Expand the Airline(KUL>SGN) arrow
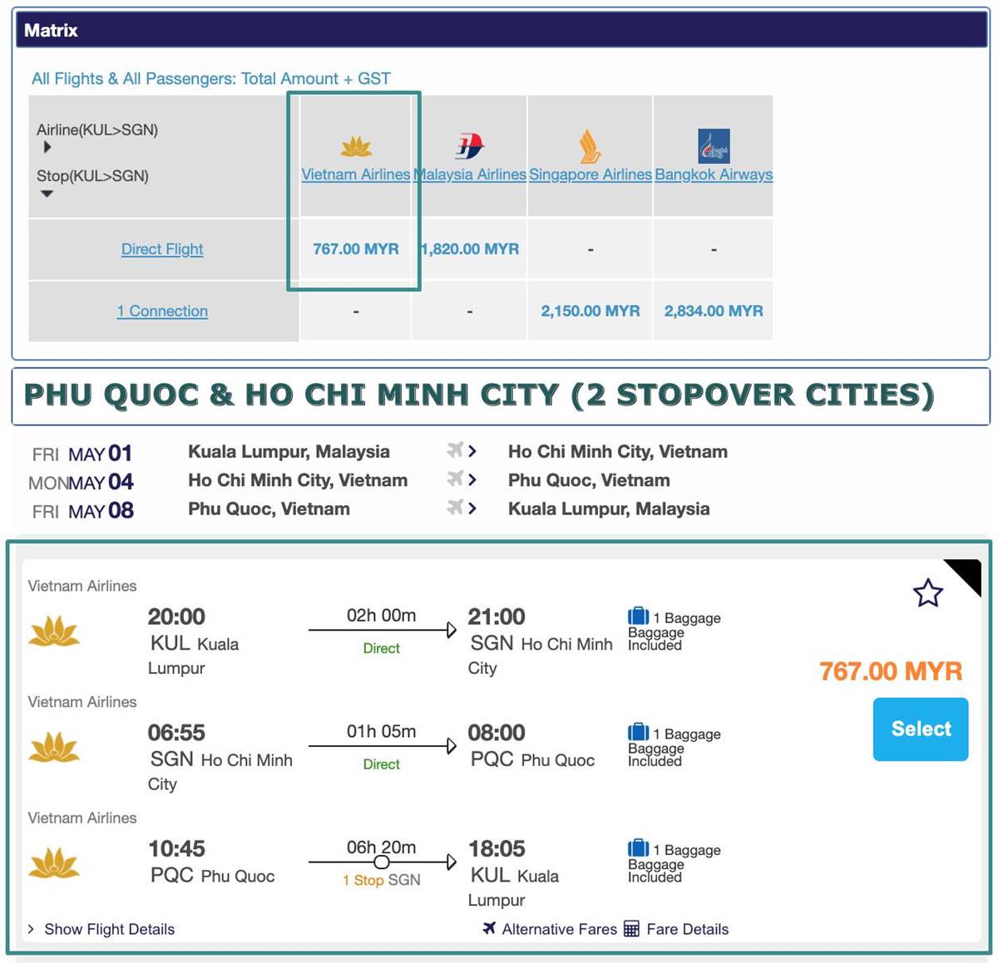This screenshot has height=963, width=998. pyautogui.click(x=47, y=147)
